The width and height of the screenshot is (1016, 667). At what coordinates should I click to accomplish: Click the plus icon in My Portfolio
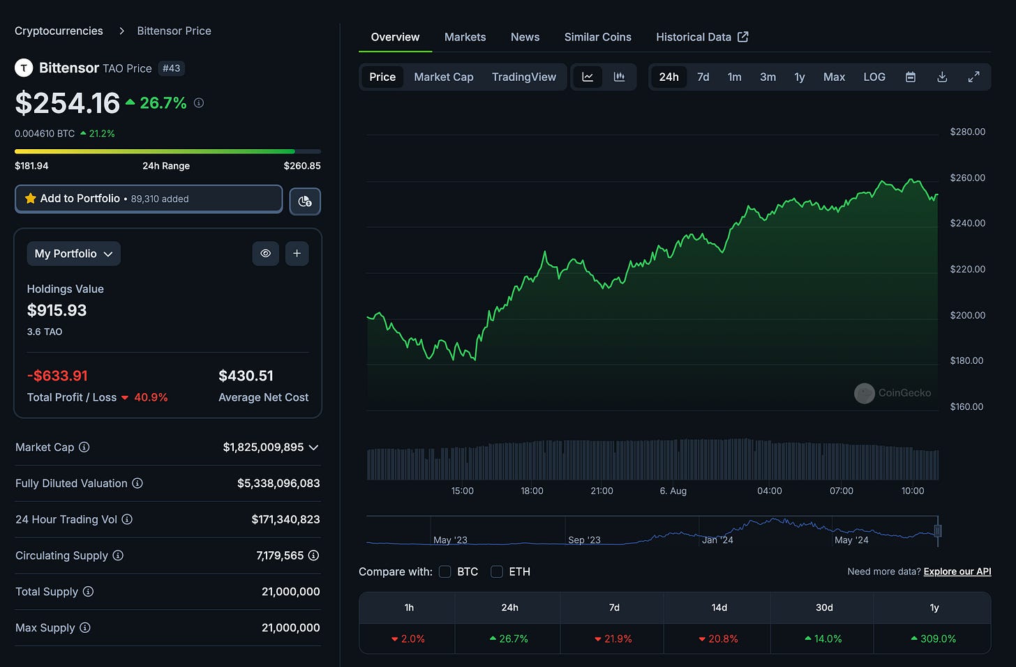(297, 253)
